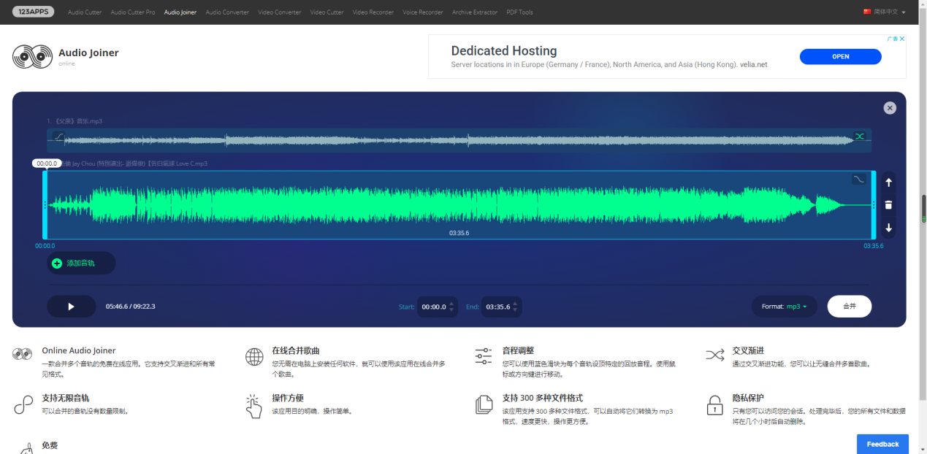Click the Feedback button
Image resolution: width=927 pixels, height=454 pixels.
pyautogui.click(x=882, y=444)
